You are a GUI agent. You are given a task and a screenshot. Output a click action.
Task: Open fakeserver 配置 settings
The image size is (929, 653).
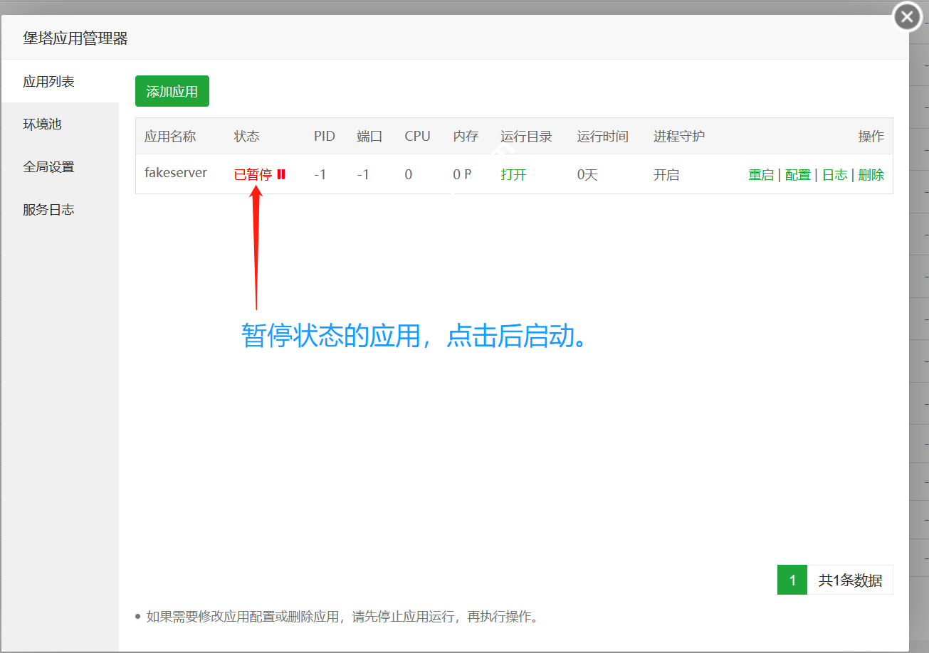tap(798, 175)
